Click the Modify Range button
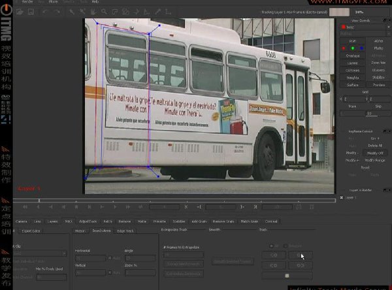The height and width of the screenshot is (290, 392). coord(375,160)
